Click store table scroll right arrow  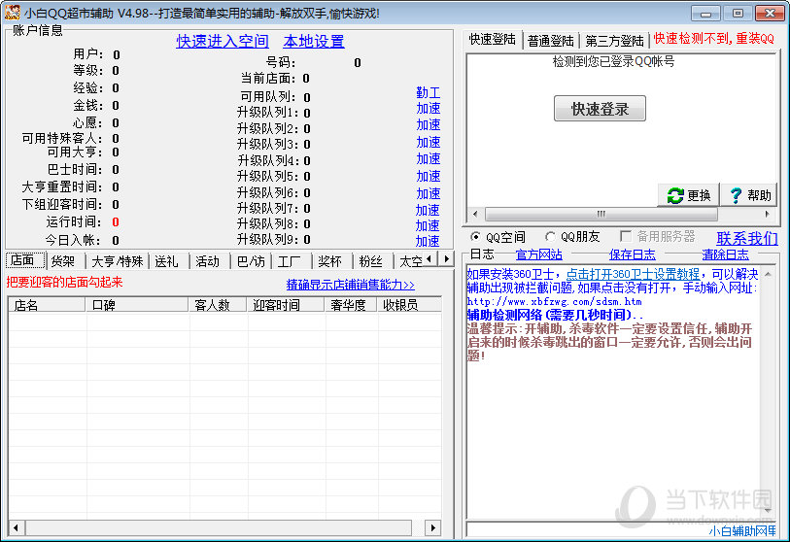point(432,527)
